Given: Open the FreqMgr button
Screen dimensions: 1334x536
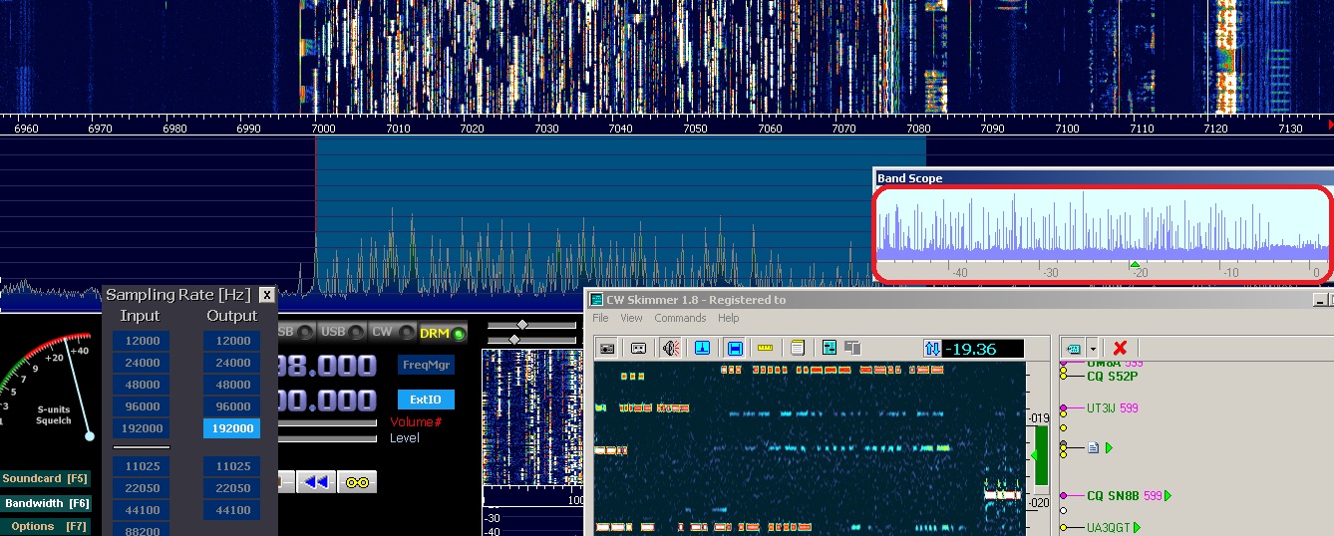Looking at the screenshot, I should [x=426, y=365].
